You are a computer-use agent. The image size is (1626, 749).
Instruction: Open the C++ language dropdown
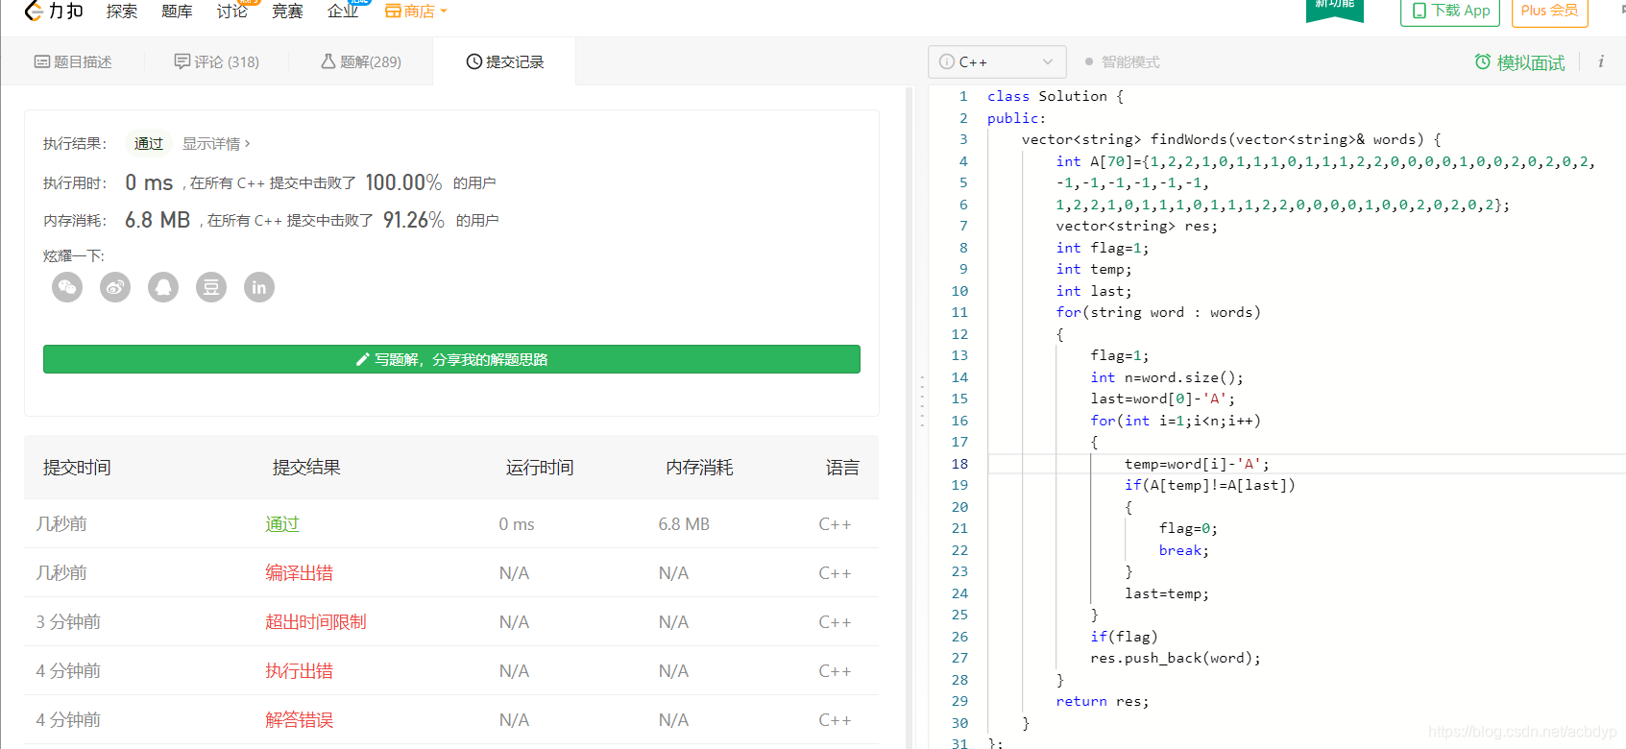coord(997,61)
